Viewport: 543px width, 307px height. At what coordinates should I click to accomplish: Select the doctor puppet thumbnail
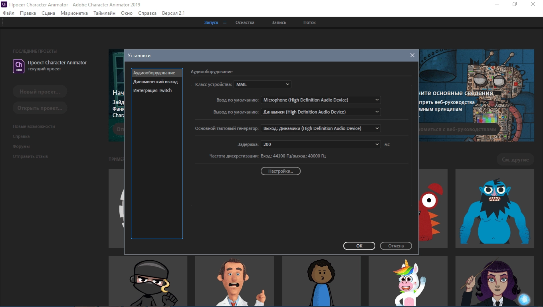pyautogui.click(x=234, y=281)
